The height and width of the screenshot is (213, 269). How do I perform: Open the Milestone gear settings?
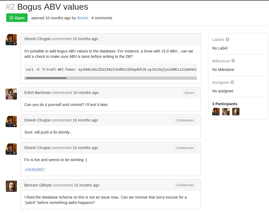coord(233,61)
